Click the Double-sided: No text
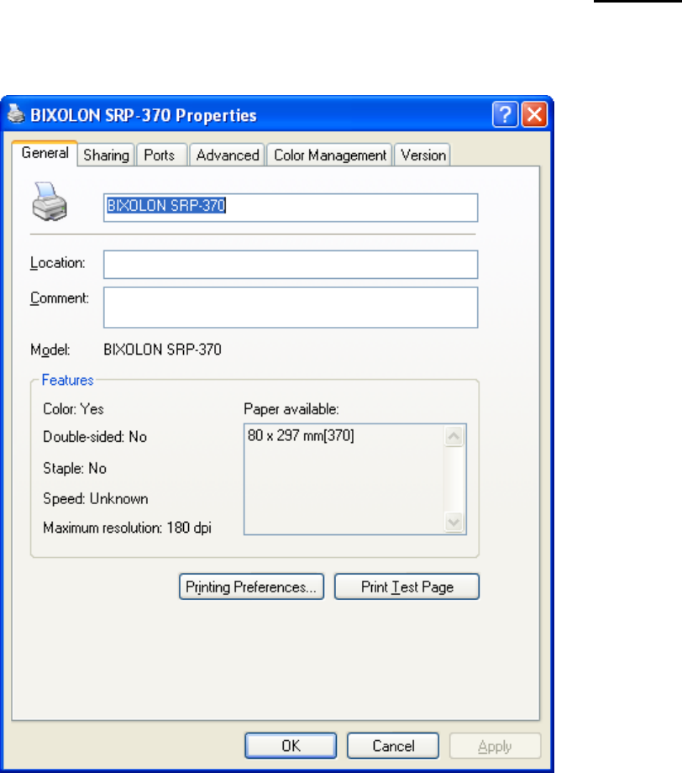Image resolution: width=682 pixels, height=773 pixels. coord(95,437)
